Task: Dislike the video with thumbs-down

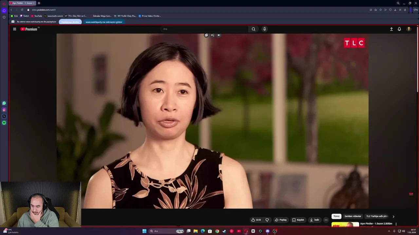Action: [267, 220]
